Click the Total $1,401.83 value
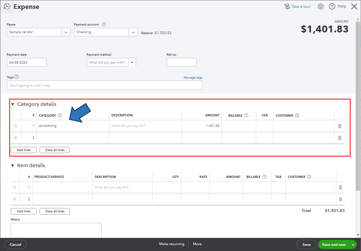The height and width of the screenshot is (251, 361). click(x=334, y=211)
